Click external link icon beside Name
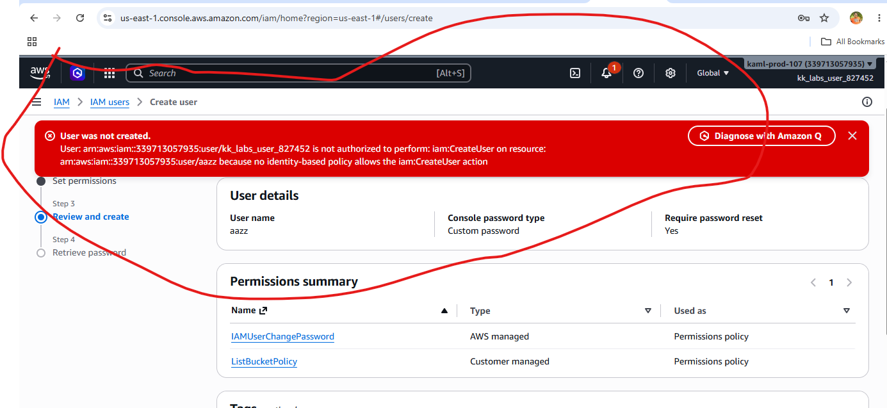The height and width of the screenshot is (408, 887). pyautogui.click(x=263, y=311)
